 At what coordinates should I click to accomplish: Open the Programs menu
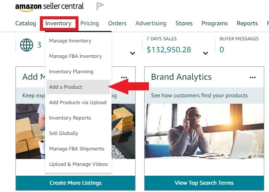point(215,23)
